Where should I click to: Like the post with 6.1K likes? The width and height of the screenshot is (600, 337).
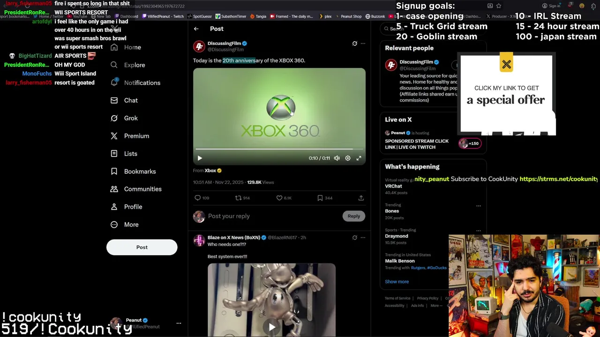pyautogui.click(x=284, y=198)
